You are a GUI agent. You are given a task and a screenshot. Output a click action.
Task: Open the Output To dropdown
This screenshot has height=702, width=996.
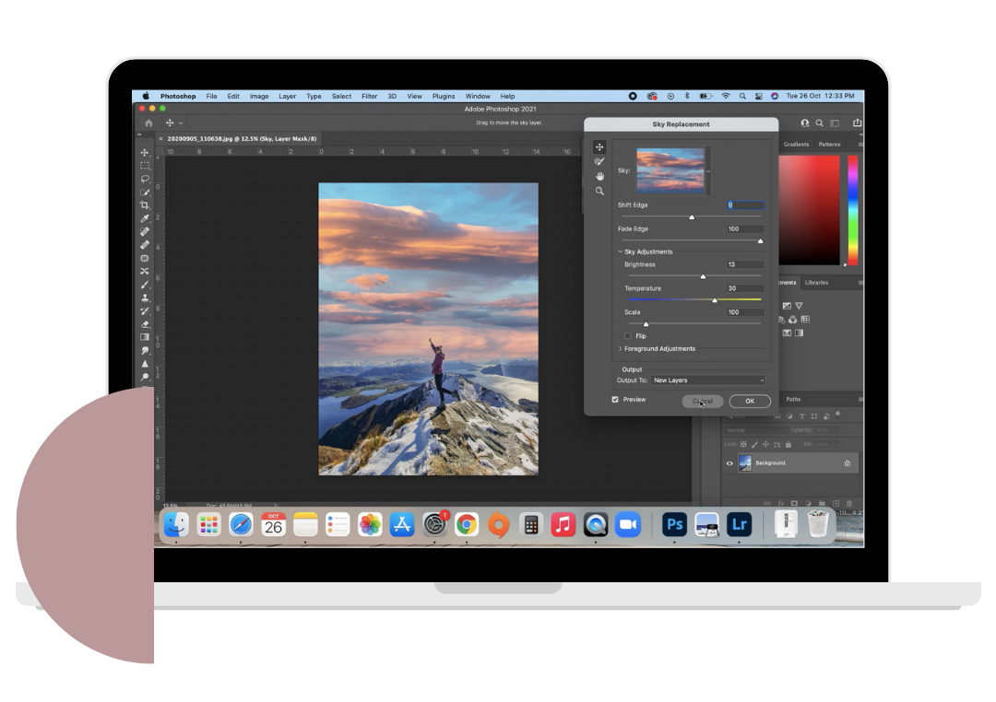[708, 380]
